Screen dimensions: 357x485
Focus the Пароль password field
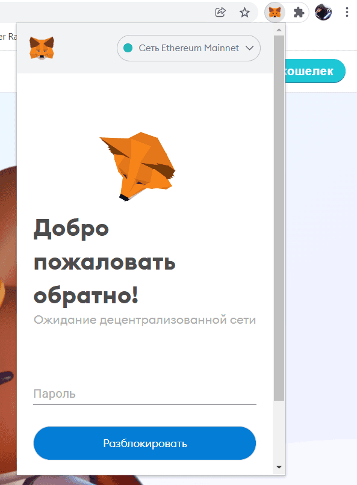[x=144, y=394]
